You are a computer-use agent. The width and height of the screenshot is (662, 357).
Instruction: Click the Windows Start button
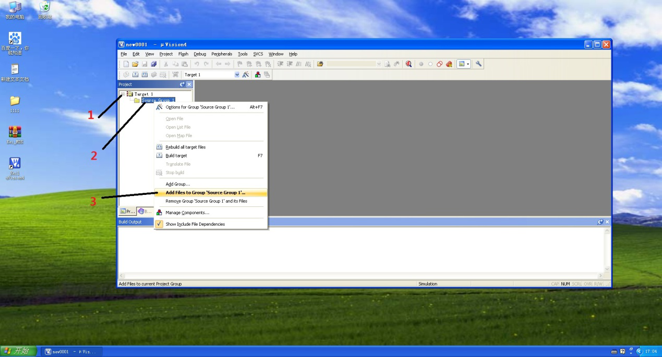19,351
